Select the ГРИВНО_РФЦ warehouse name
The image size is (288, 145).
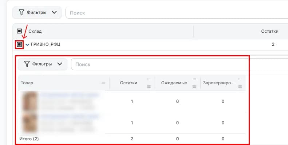[x=46, y=44]
